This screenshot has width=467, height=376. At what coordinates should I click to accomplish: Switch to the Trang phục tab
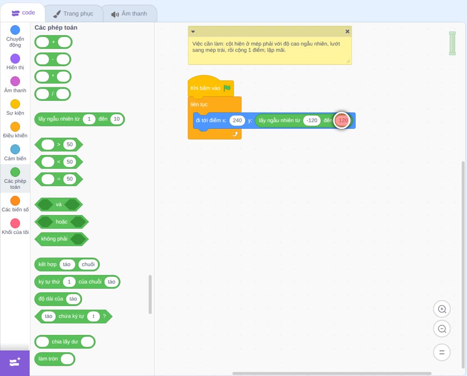click(73, 14)
